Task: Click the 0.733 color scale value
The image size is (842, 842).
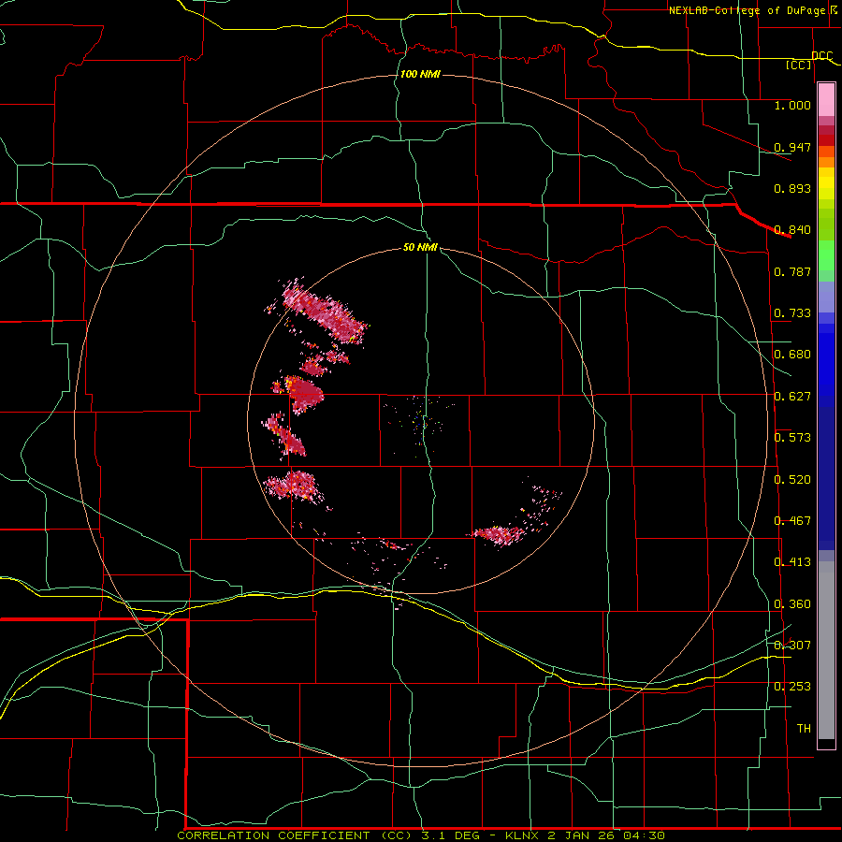Action: pyautogui.click(x=792, y=313)
